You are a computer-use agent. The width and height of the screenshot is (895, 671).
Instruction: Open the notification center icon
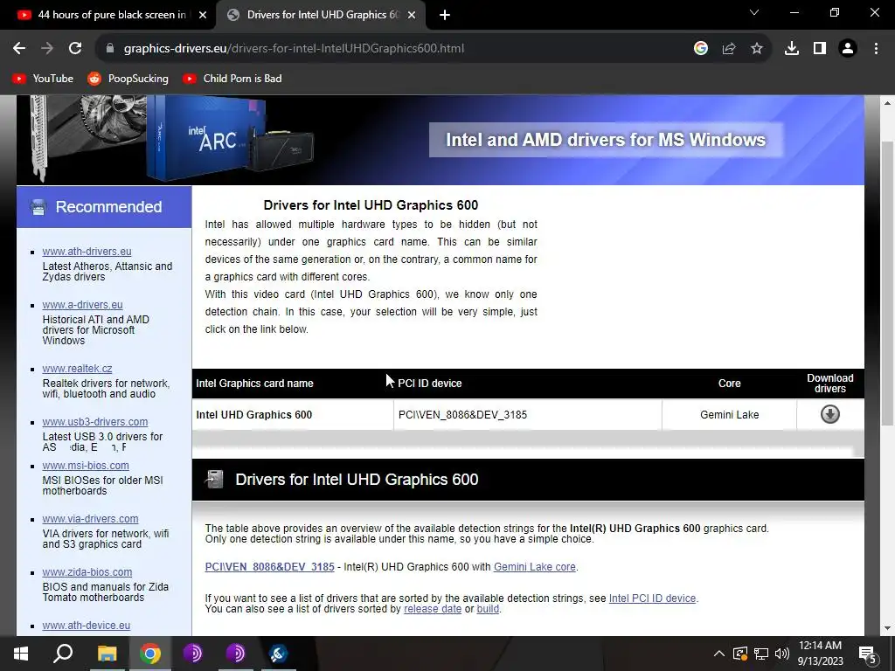[x=868, y=654]
